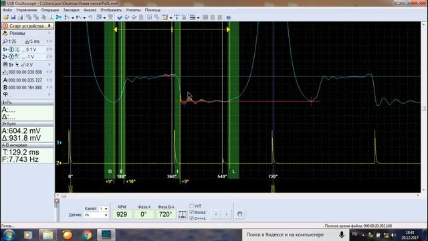Click the Windows Start button
The height and width of the screenshot is (241, 428).
[x=9, y=235]
